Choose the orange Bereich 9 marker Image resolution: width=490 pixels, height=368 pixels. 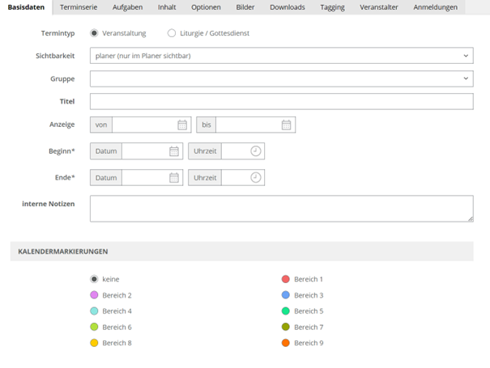[x=286, y=343]
